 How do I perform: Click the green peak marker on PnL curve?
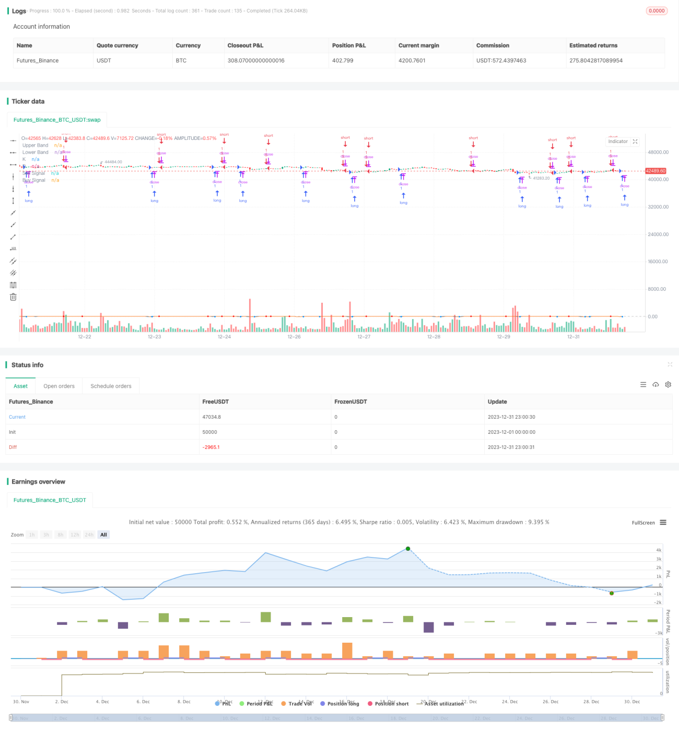click(408, 549)
